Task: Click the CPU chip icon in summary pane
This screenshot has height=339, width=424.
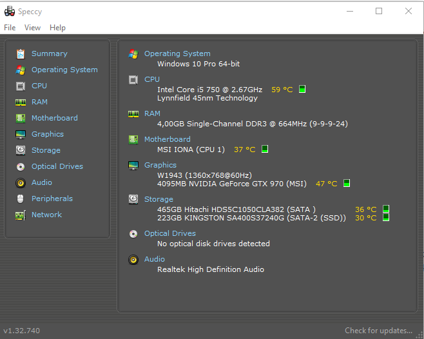Action: [x=133, y=80]
